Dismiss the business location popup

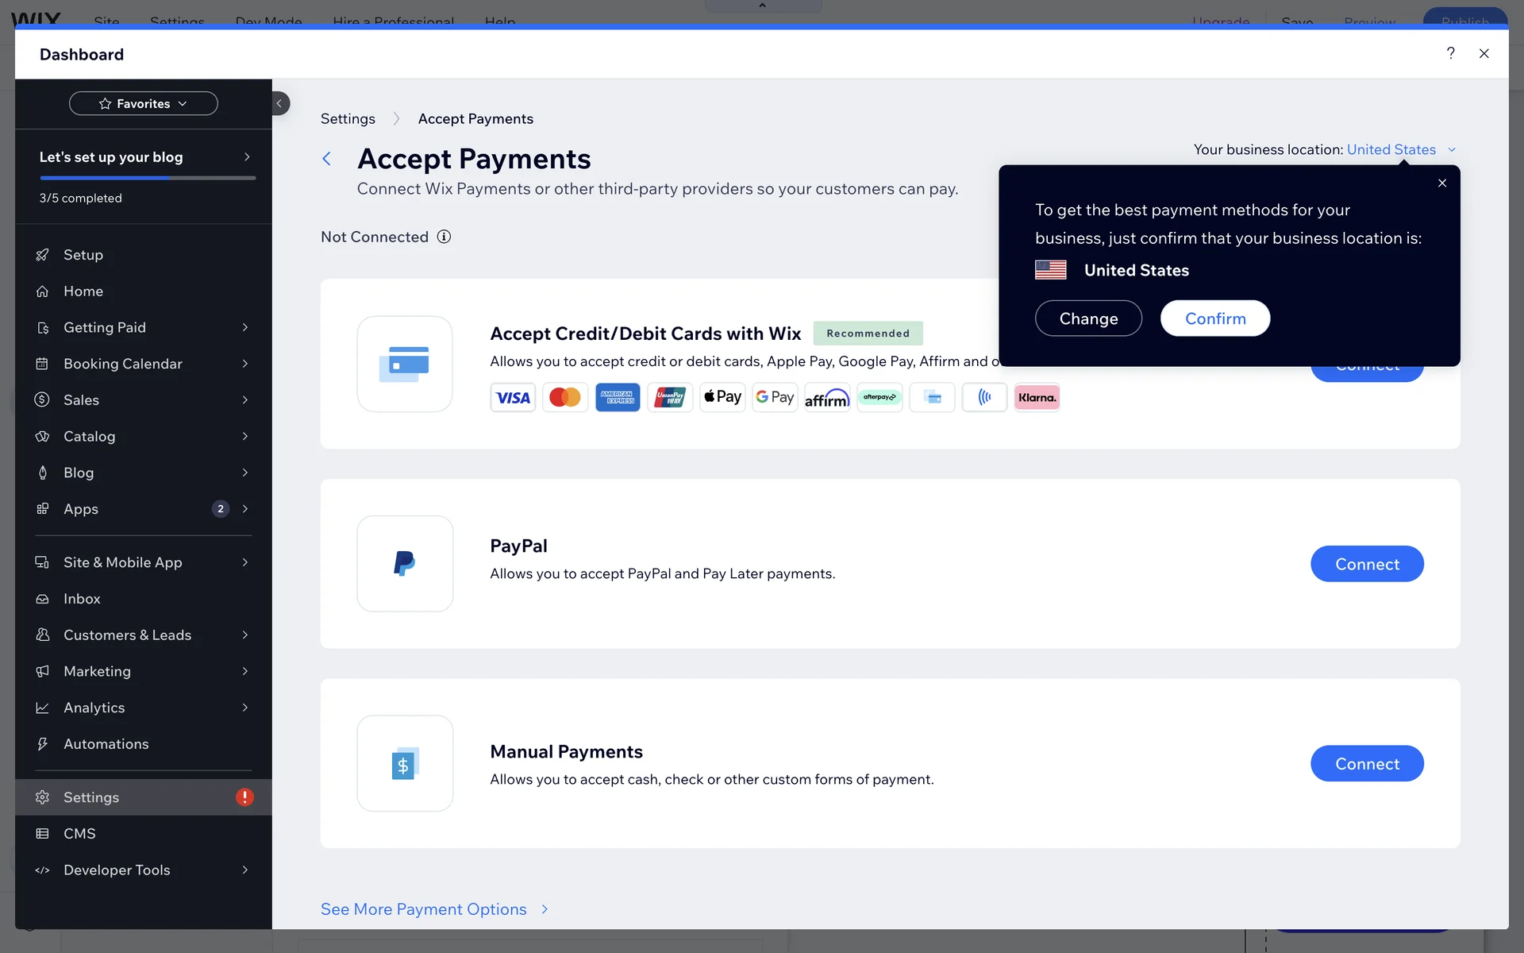pyautogui.click(x=1442, y=183)
